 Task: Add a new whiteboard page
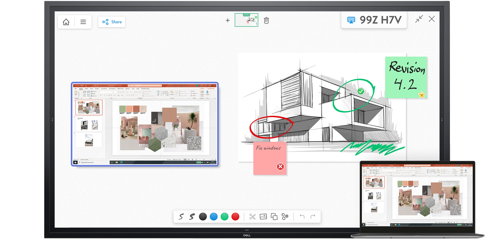pos(228,20)
